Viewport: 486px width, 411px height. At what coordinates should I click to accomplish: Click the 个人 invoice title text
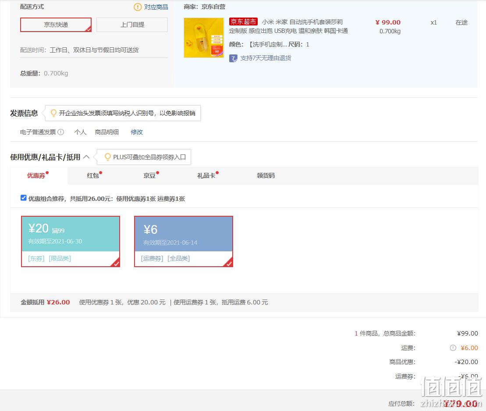coord(80,132)
